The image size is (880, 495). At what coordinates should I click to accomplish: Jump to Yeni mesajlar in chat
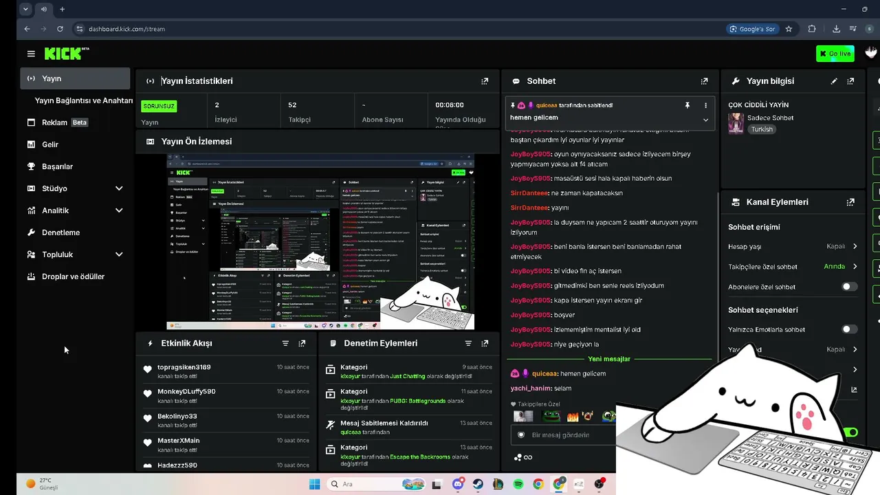[x=609, y=359]
